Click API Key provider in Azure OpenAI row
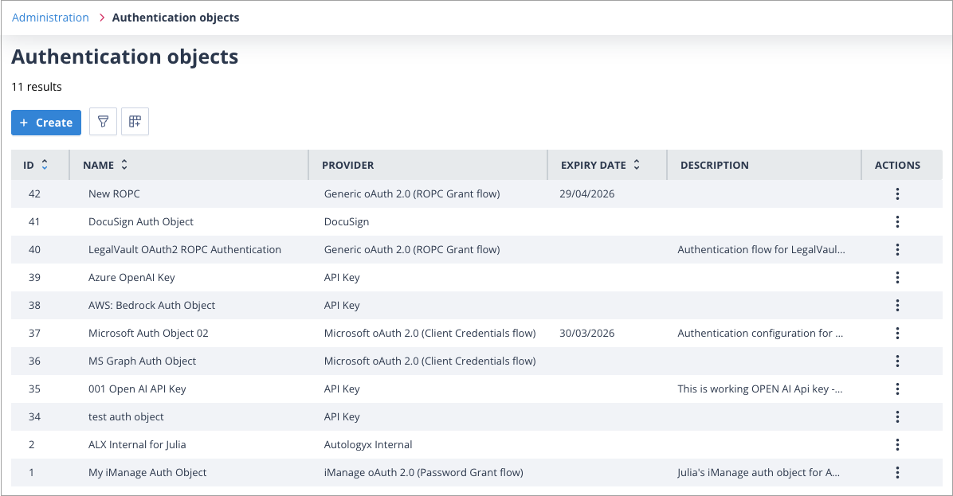Viewport: 953px width, 496px height. 342,277
